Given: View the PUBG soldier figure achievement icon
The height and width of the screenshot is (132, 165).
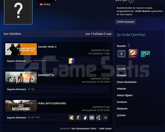Looking at the screenshot, I should [78, 118].
